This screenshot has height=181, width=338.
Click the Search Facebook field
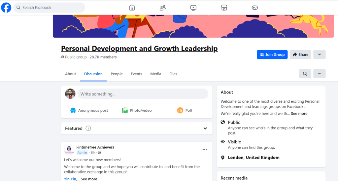pos(50,8)
